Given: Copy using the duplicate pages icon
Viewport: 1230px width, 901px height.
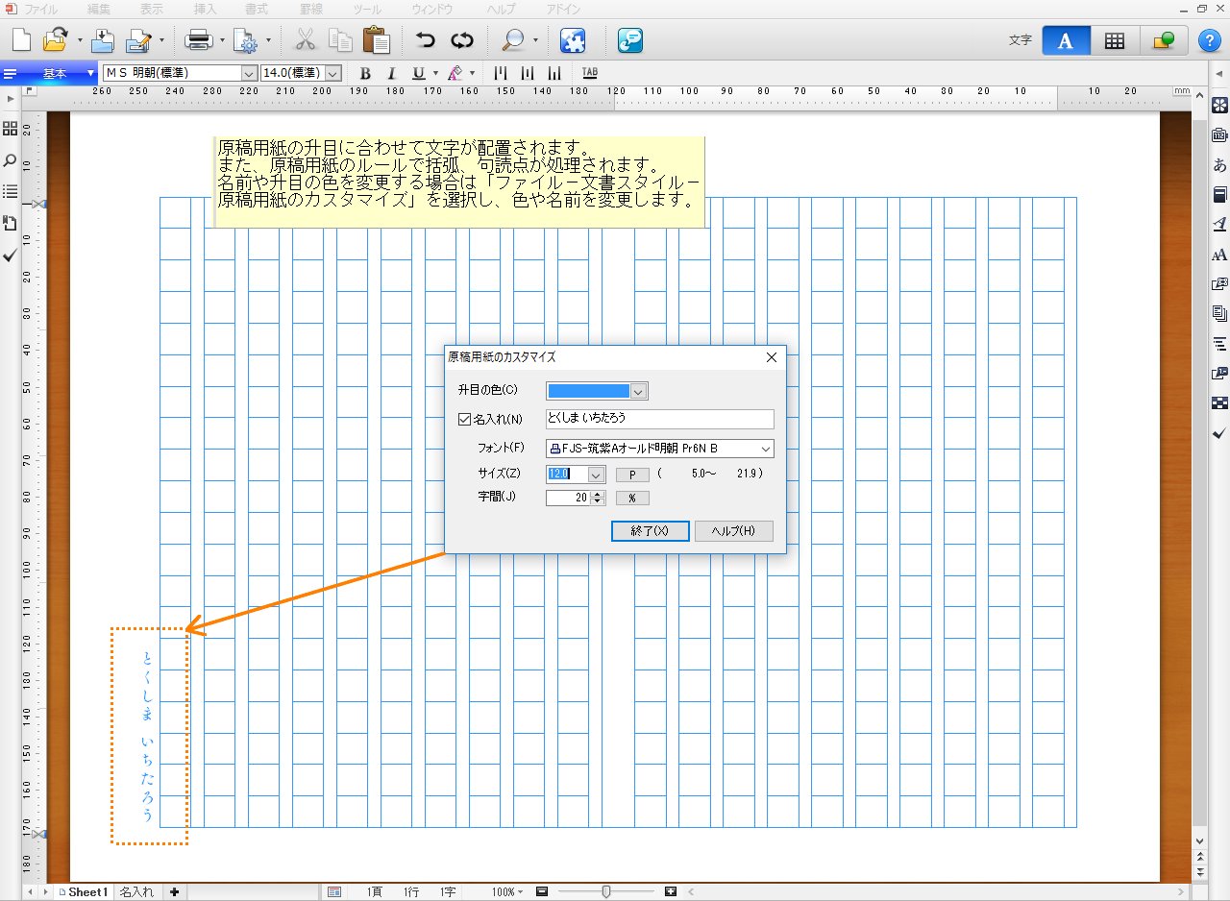Looking at the screenshot, I should click(x=340, y=40).
